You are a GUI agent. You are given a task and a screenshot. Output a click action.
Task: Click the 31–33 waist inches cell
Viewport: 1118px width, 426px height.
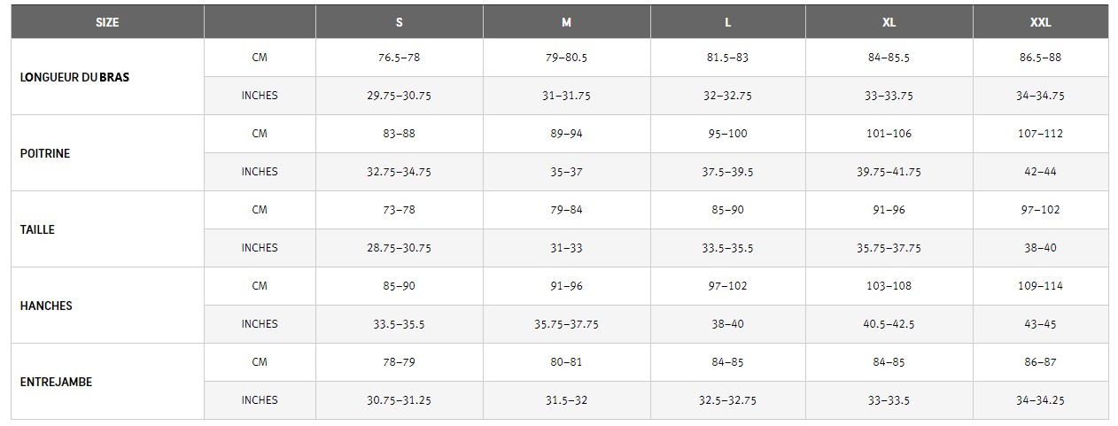click(x=566, y=248)
